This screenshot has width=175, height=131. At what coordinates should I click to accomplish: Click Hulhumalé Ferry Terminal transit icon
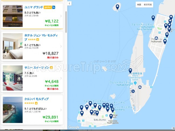pyautogui.click(x=153, y=27)
